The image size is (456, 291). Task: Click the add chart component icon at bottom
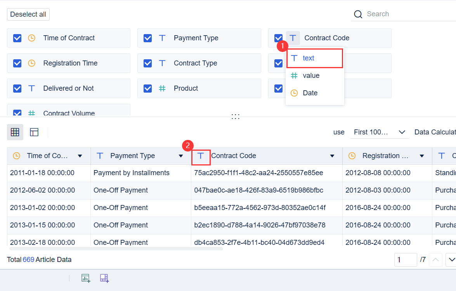pyautogui.click(x=86, y=278)
